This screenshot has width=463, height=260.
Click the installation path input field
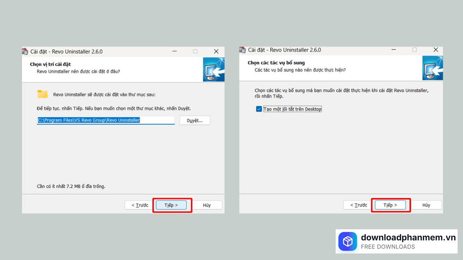[x=106, y=120]
